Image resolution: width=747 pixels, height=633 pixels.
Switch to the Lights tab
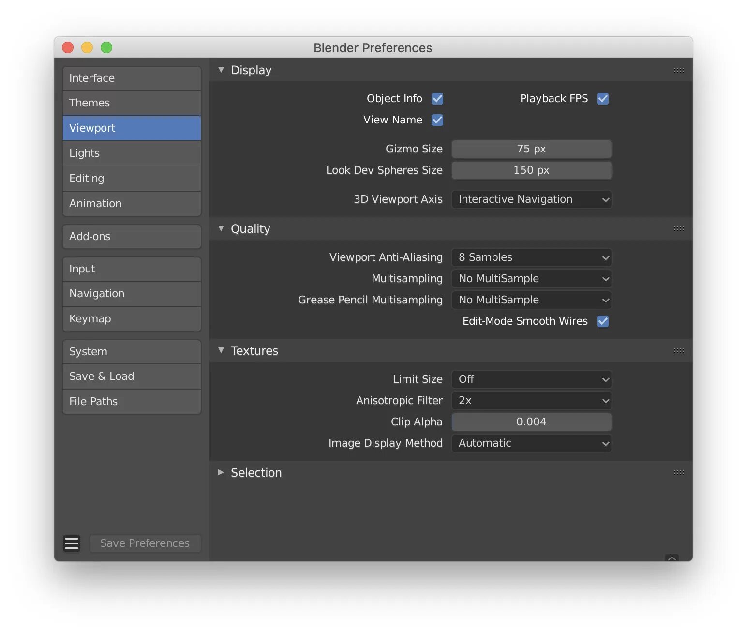pyautogui.click(x=132, y=153)
